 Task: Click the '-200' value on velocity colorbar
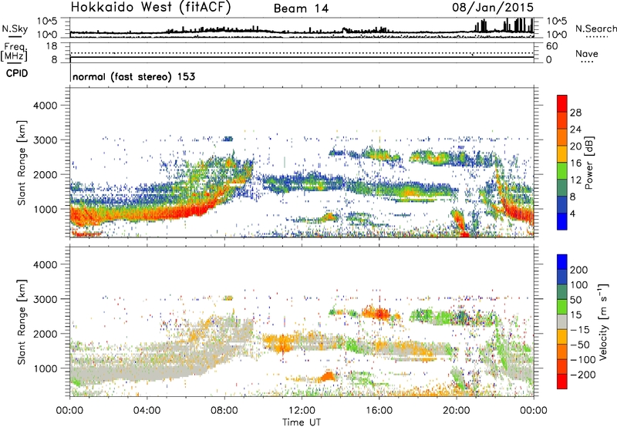(583, 375)
